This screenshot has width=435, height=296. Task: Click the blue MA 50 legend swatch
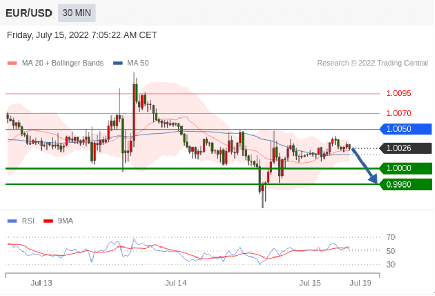(118, 63)
